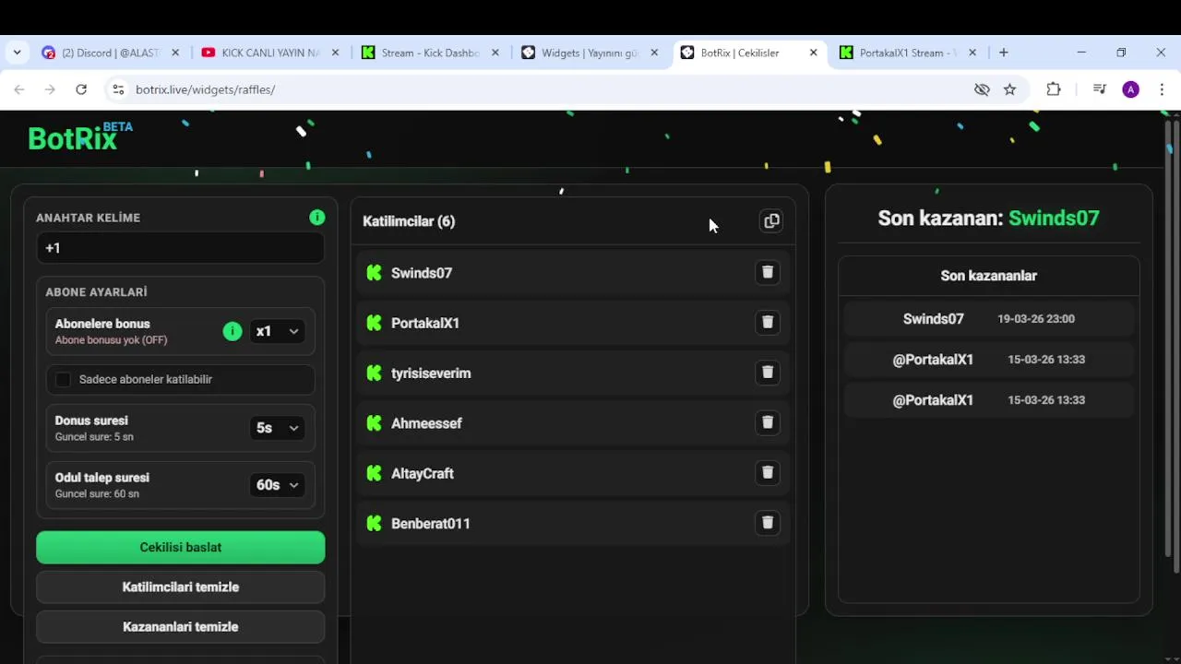Click Katilimcilari temizle button
Image resolution: width=1181 pixels, height=664 pixels.
(x=181, y=587)
